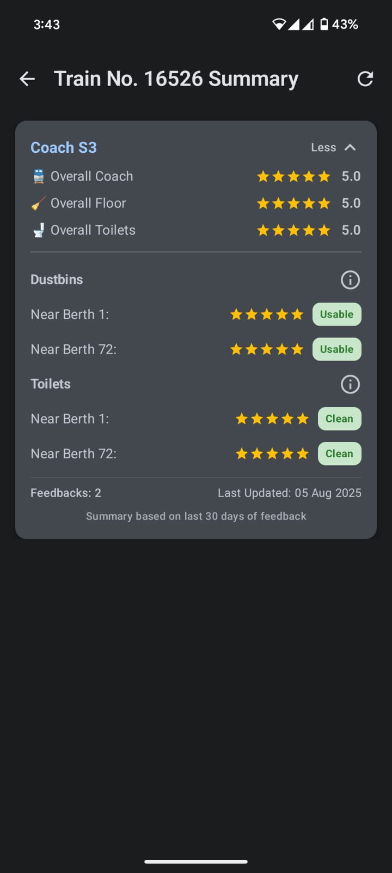The height and width of the screenshot is (873, 392).
Task: Click the toilet icon beside Overall Toilets
Action: coord(39,230)
